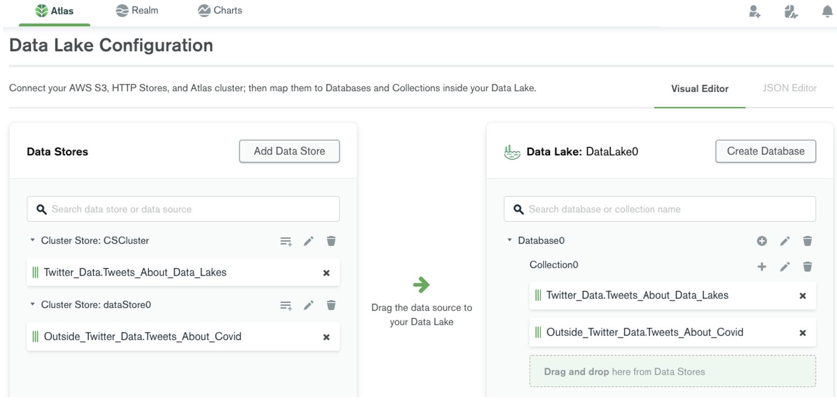Select the Collection0 label

click(554, 265)
